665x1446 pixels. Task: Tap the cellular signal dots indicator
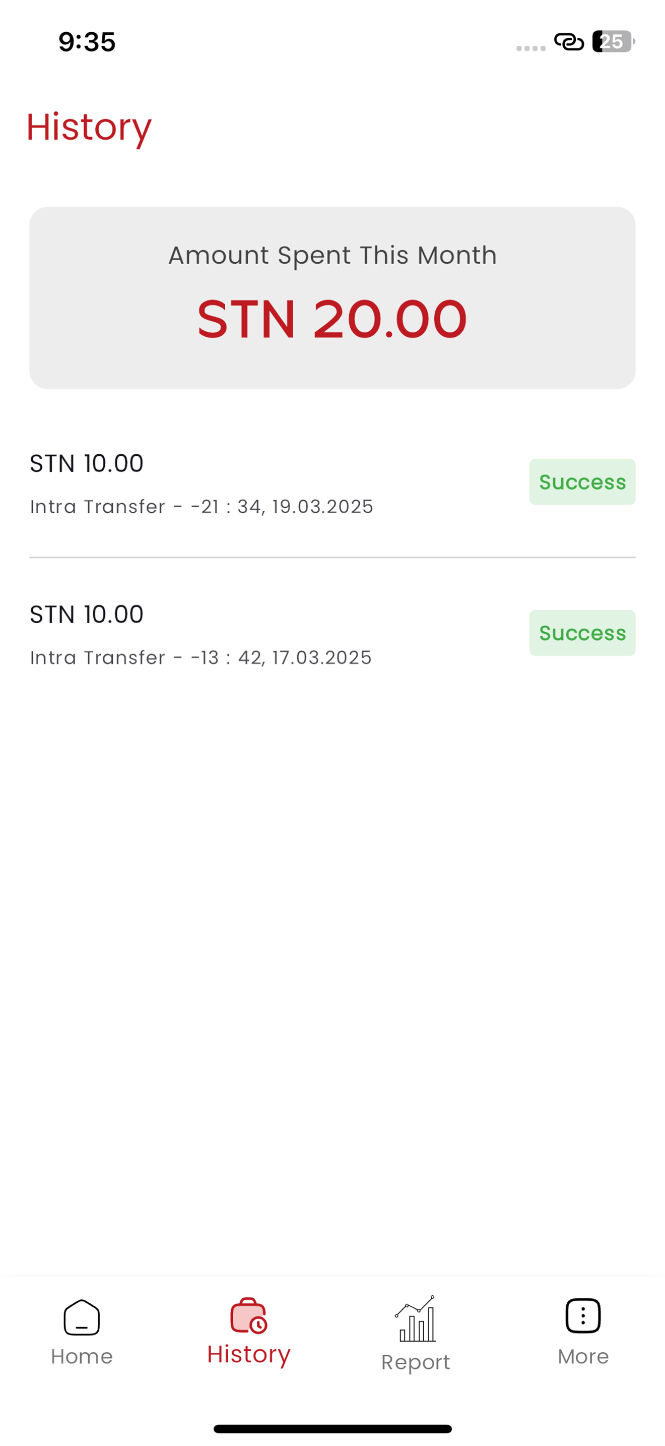[x=530, y=48]
